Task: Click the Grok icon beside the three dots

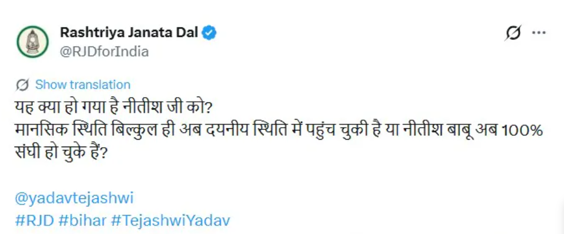Action: pos(512,33)
